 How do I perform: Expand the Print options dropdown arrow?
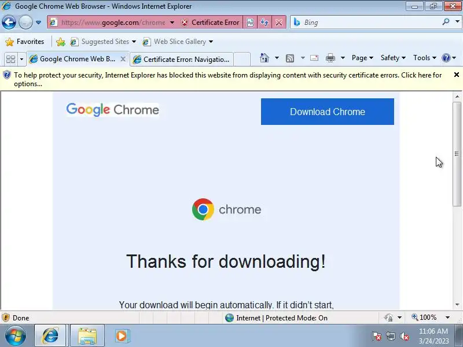tap(343, 58)
